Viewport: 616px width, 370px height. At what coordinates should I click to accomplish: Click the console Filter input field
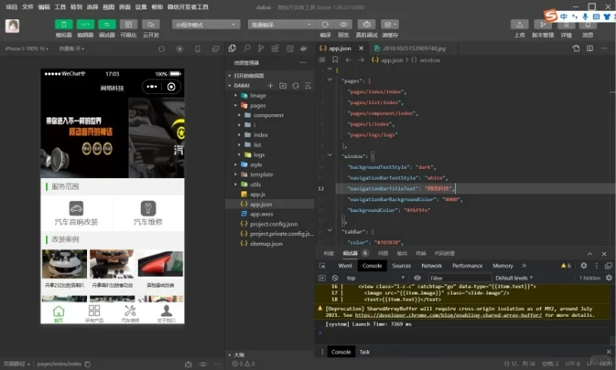tap(460, 277)
